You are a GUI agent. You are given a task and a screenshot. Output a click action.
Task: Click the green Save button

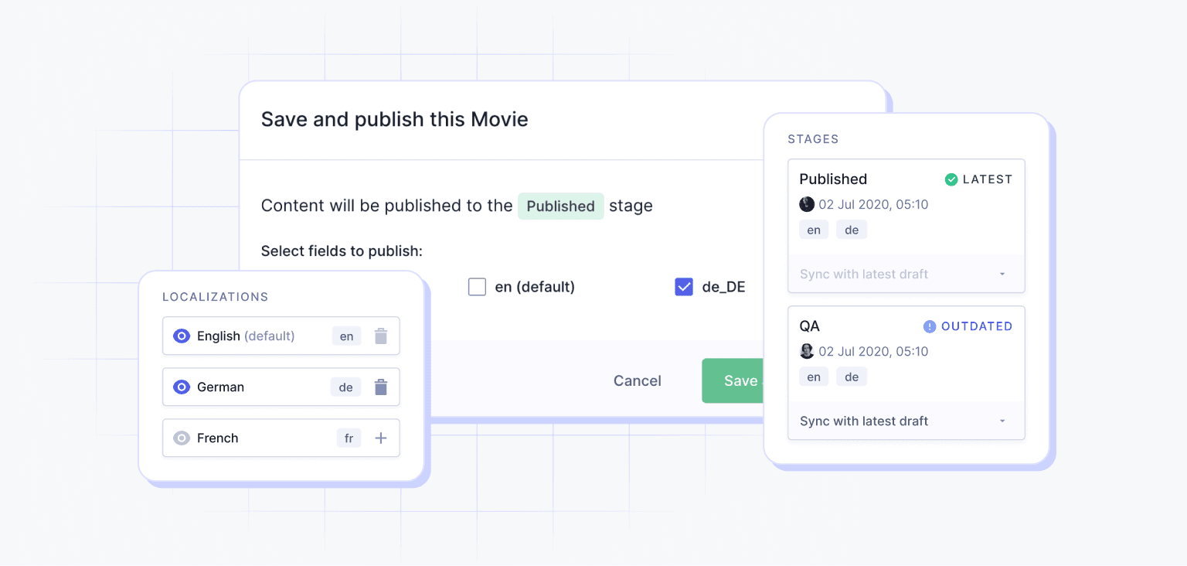coord(733,380)
